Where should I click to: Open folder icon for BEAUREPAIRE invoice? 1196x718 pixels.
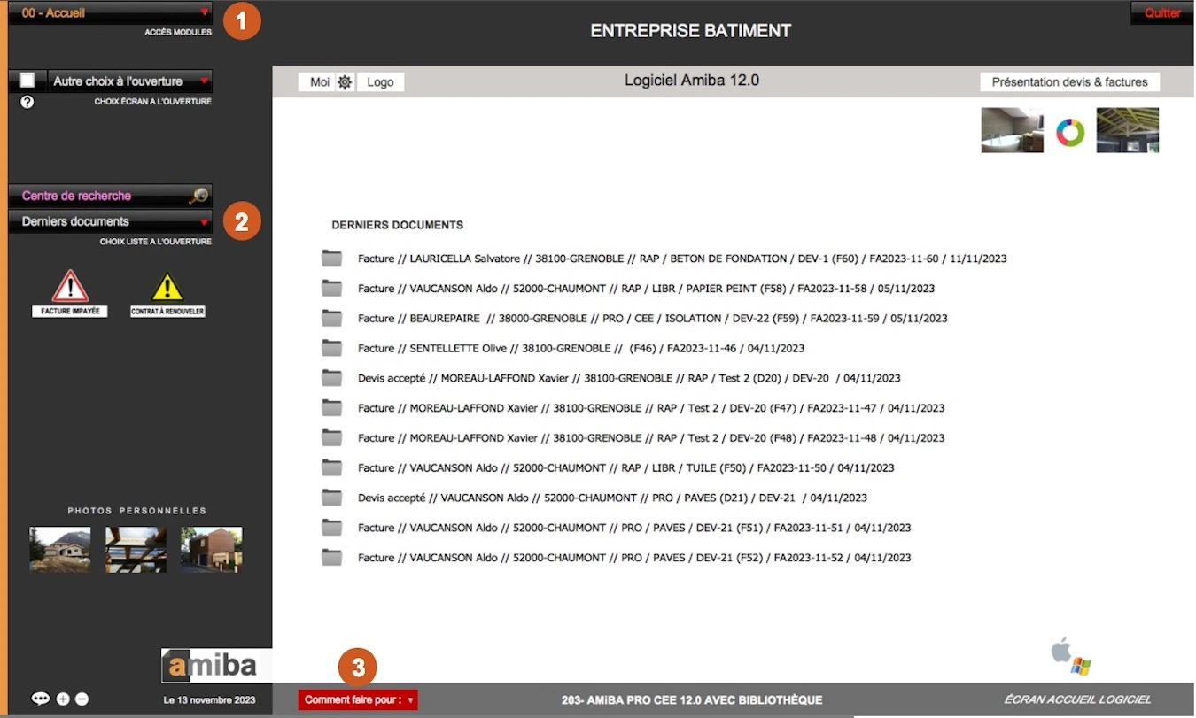(x=332, y=318)
